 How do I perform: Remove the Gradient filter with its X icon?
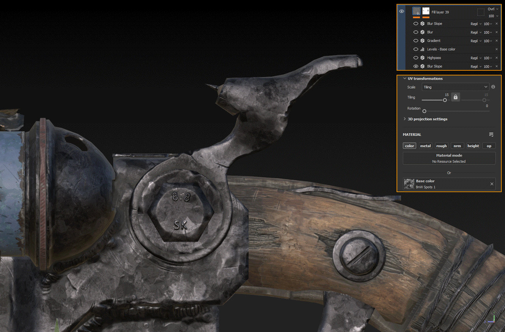(x=496, y=41)
